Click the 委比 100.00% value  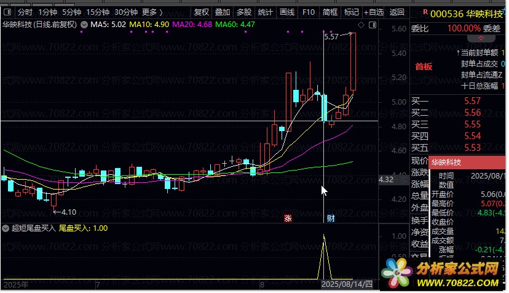pos(464,28)
